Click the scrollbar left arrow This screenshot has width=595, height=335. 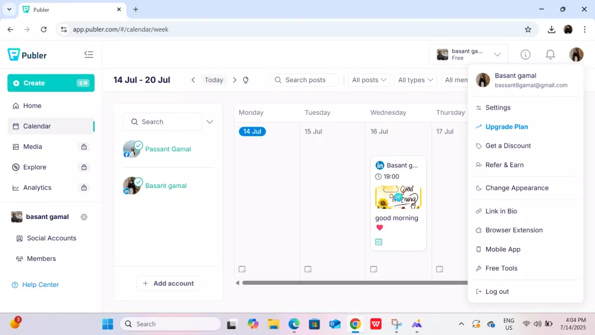click(x=237, y=283)
